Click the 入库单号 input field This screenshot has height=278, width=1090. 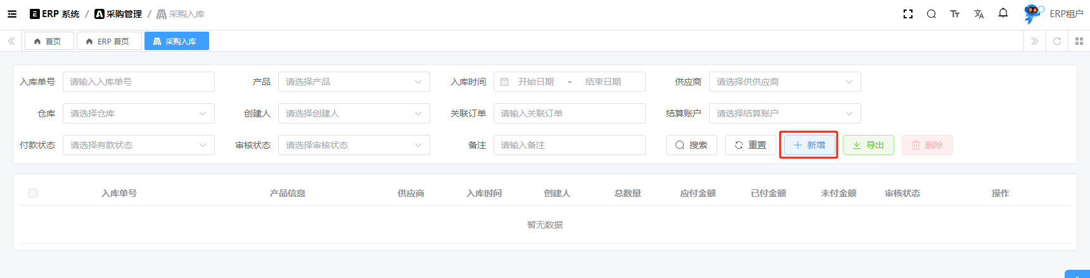[x=138, y=82]
